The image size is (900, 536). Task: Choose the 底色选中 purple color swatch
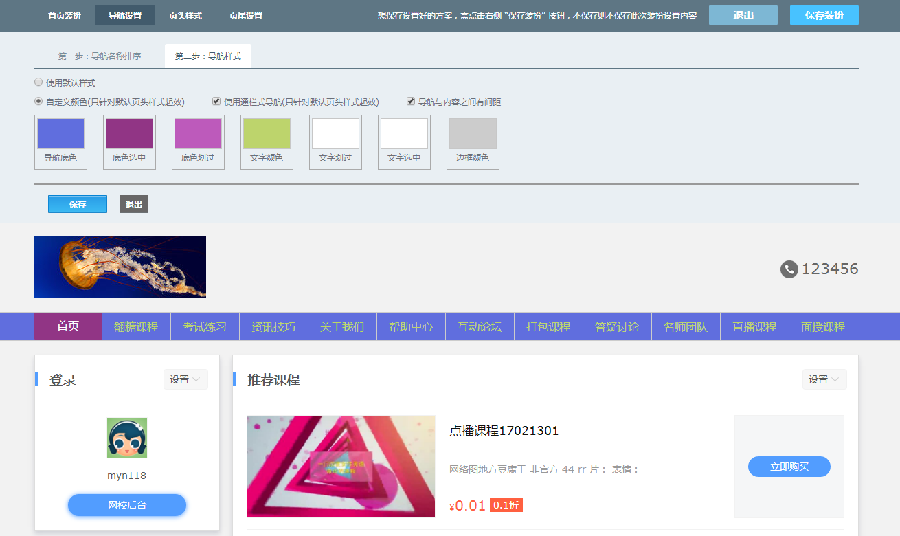129,134
